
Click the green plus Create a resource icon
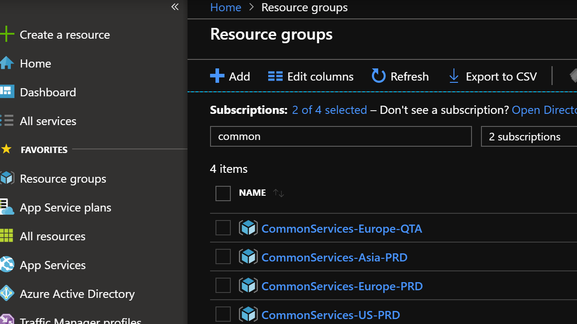(7, 34)
